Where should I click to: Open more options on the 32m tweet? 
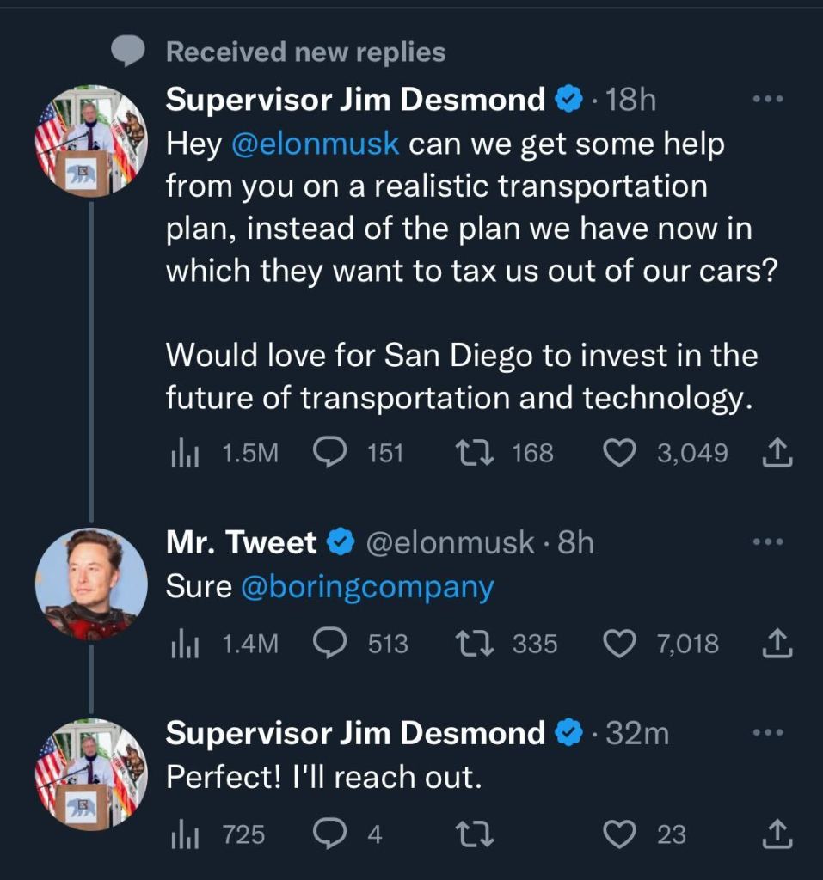pyautogui.click(x=768, y=733)
